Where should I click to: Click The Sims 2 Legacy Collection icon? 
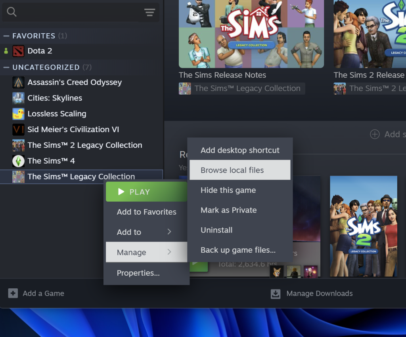(x=18, y=145)
